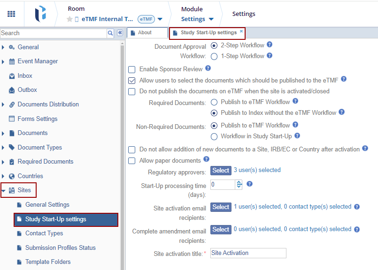Enable Sponsor Review checkbox
Viewport: 378px width, 270px height.
pos(132,69)
